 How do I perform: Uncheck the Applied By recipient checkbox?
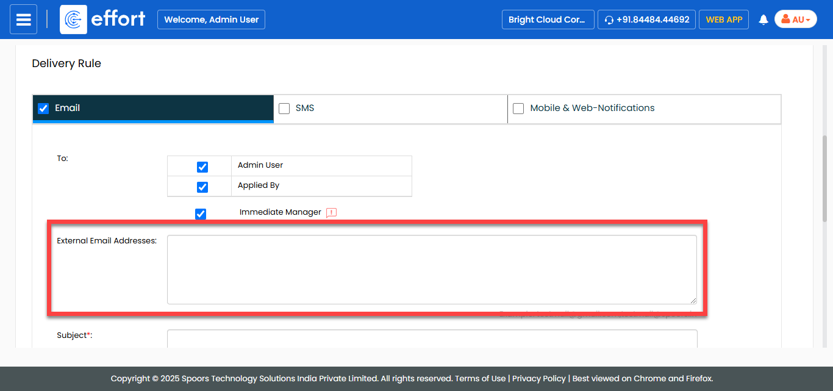pyautogui.click(x=202, y=187)
